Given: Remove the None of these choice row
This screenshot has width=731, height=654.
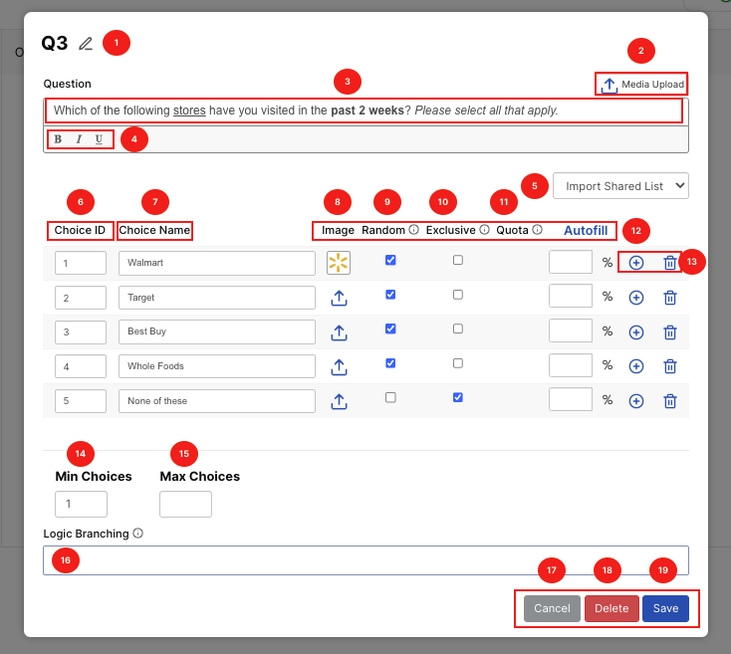Looking at the screenshot, I should 670,401.
